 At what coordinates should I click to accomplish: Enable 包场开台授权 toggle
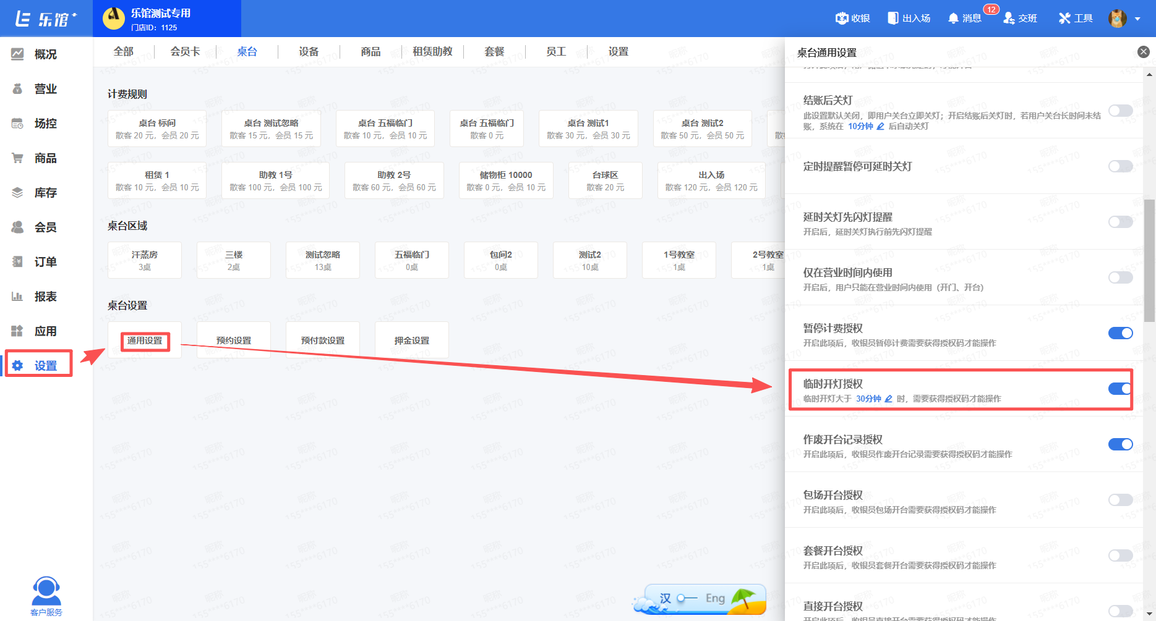(1120, 500)
